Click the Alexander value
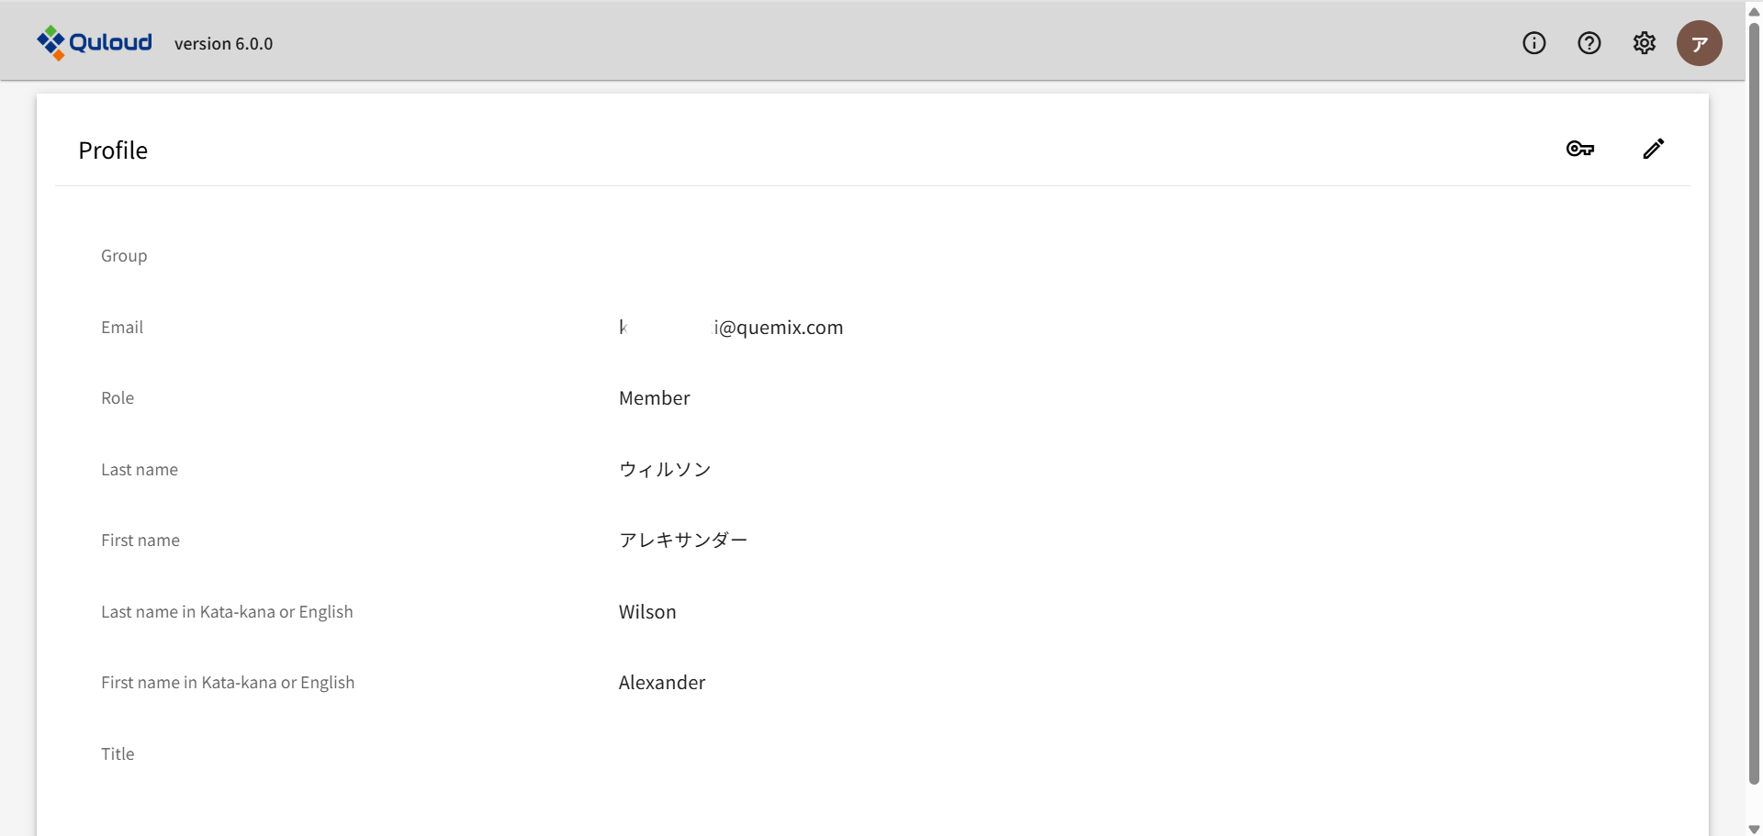 662,683
